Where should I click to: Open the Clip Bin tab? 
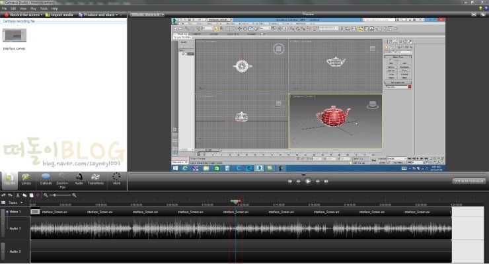pyautogui.click(x=10, y=179)
